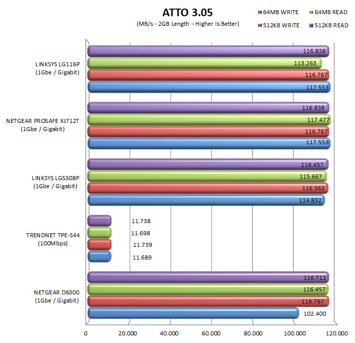Click the axis tick label "20.000"
Viewport: 355px width, 343px height.
pos(128,333)
